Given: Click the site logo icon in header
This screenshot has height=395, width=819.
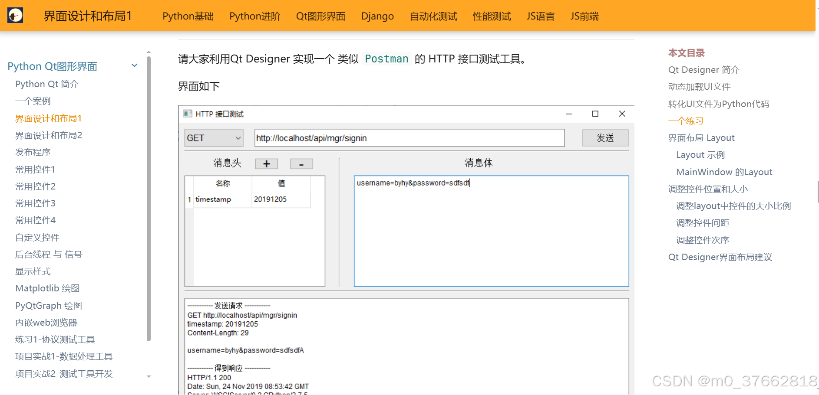Looking at the screenshot, I should (x=15, y=16).
